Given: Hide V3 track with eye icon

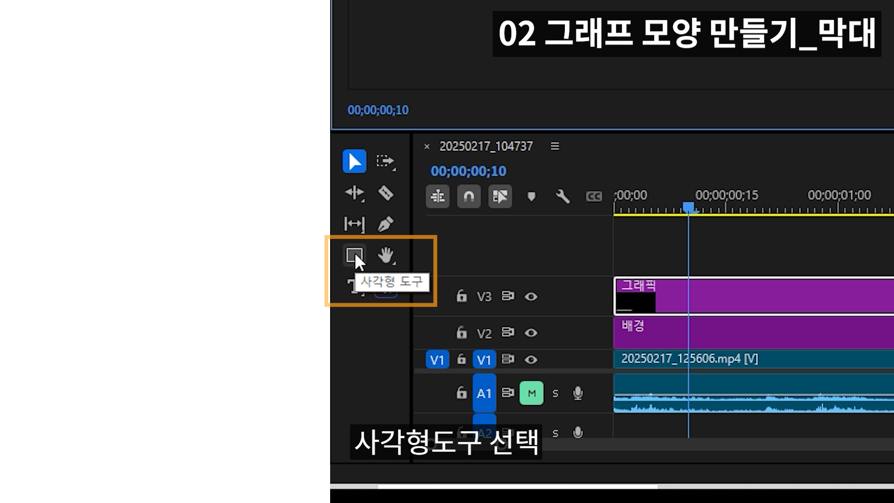Looking at the screenshot, I should coord(531,297).
